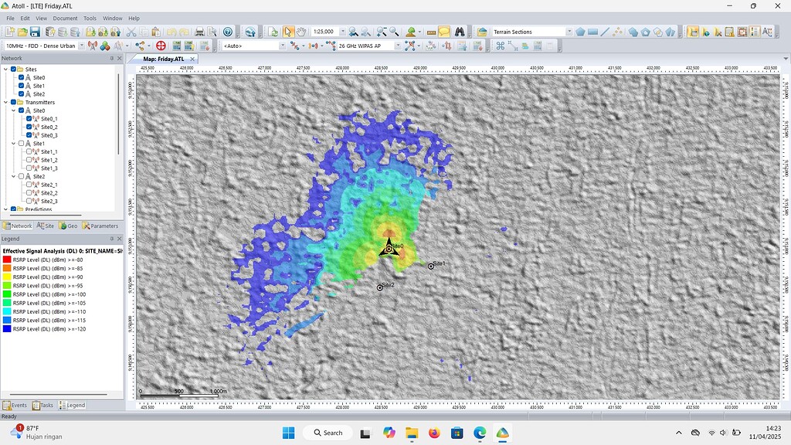This screenshot has width=791, height=445.
Task: Check the Site2_2 transmitter checkbox
Action: click(x=29, y=192)
